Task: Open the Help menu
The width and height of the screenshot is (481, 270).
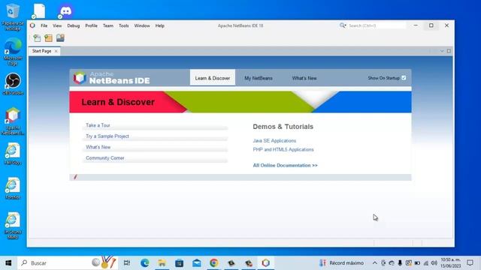Action: [160, 25]
